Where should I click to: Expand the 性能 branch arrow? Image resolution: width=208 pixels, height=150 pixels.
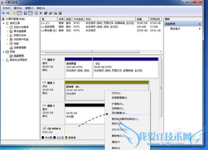[7, 44]
